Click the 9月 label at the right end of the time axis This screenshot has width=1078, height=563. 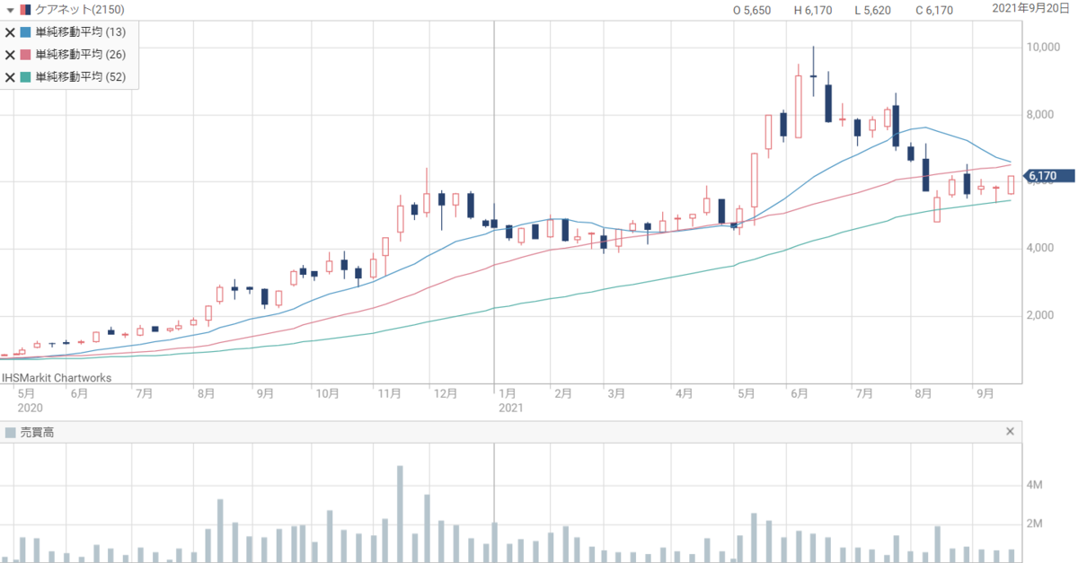point(985,393)
